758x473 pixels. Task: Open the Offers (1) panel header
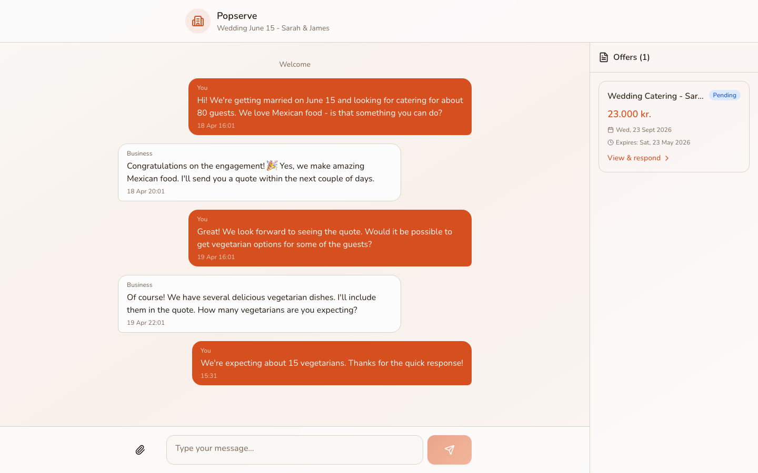pyautogui.click(x=631, y=57)
